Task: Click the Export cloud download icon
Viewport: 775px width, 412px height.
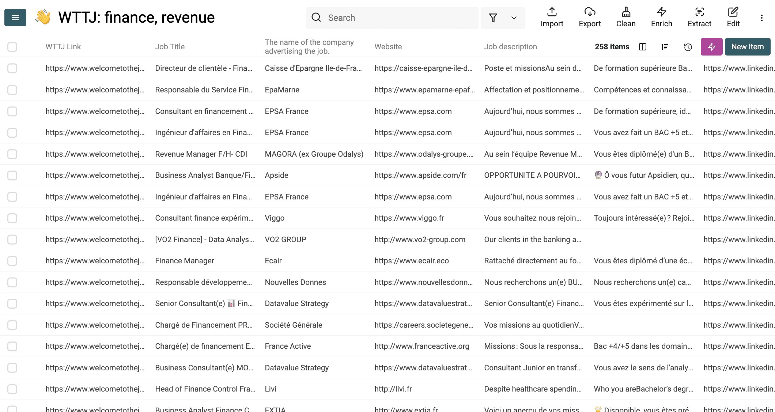Action: tap(590, 12)
